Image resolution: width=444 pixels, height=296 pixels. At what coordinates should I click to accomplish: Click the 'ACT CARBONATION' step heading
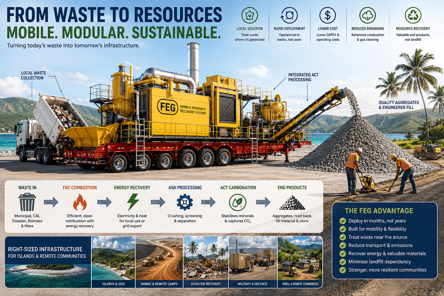(x=238, y=188)
